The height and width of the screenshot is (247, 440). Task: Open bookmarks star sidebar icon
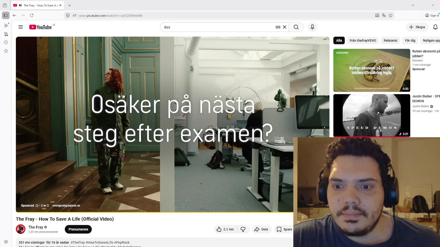tap(6, 51)
